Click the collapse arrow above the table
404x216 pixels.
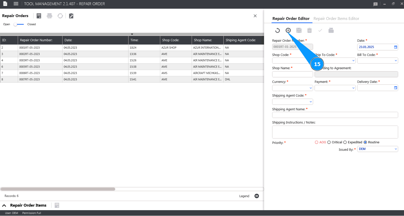[x=132, y=34]
